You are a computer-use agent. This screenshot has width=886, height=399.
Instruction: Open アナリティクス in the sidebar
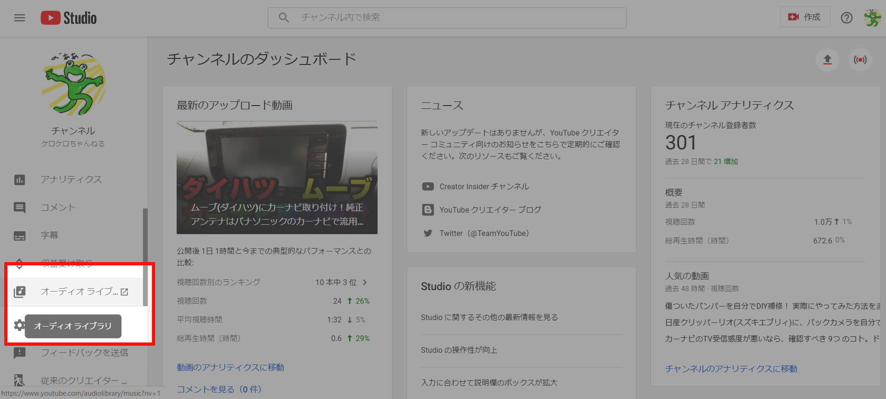[71, 179]
